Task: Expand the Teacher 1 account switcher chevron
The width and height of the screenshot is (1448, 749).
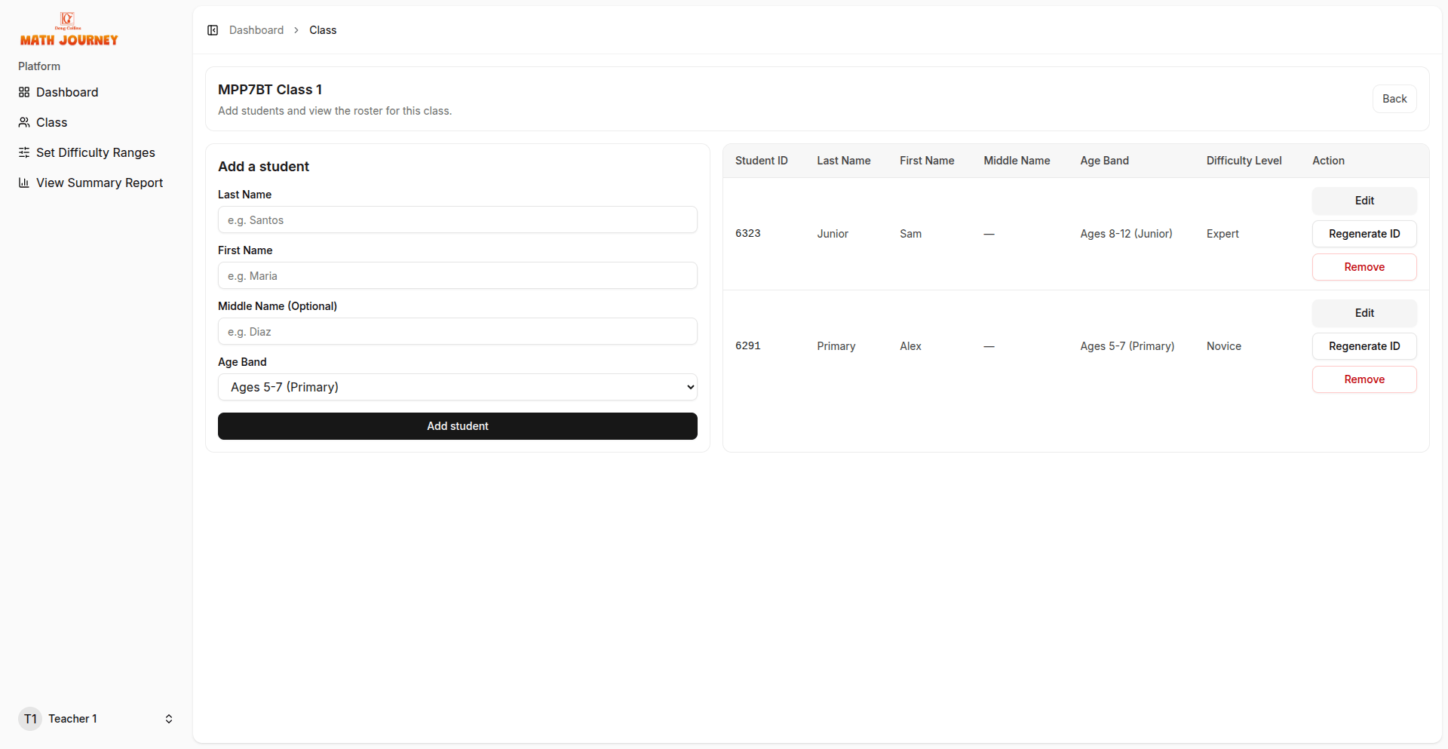Action: pos(169,719)
